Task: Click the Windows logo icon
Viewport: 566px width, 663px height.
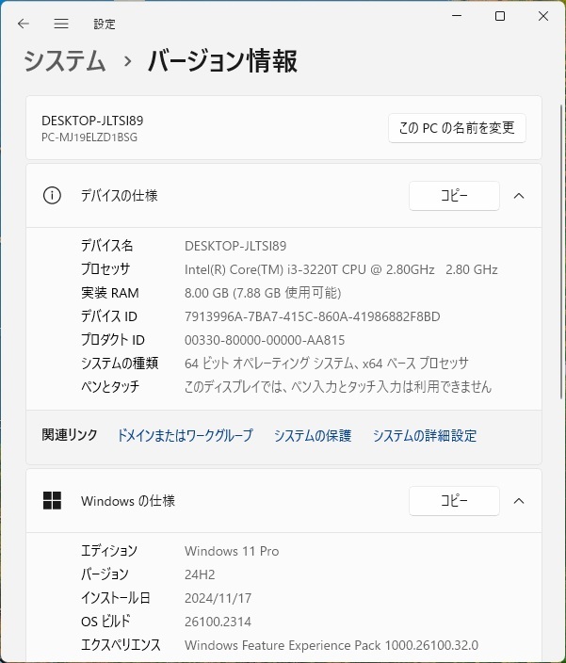Action: pos(52,501)
